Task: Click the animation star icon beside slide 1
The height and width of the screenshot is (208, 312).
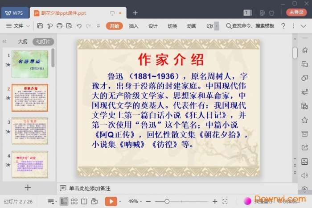Action: point(8,65)
